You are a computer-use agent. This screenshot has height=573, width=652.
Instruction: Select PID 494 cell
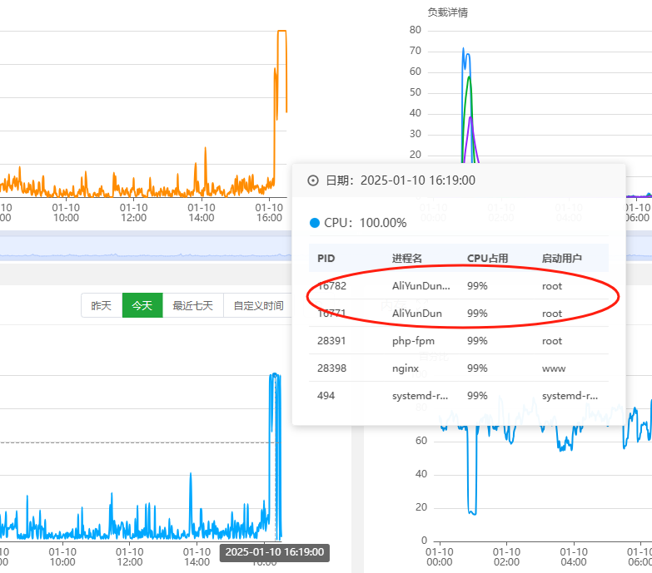point(326,396)
